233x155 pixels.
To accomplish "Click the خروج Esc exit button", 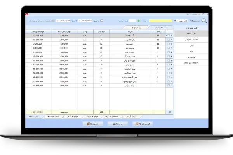I will pos(93,124).
